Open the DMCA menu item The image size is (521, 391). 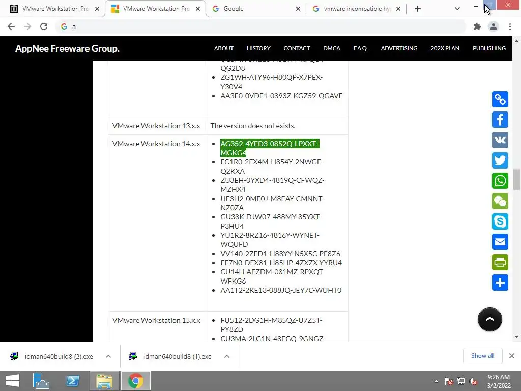pos(332,48)
